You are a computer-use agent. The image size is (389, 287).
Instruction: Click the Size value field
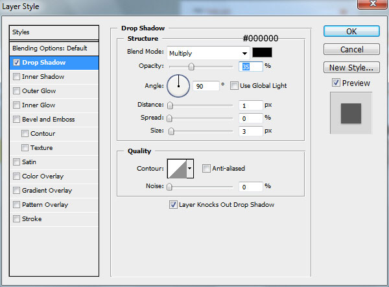click(x=250, y=131)
